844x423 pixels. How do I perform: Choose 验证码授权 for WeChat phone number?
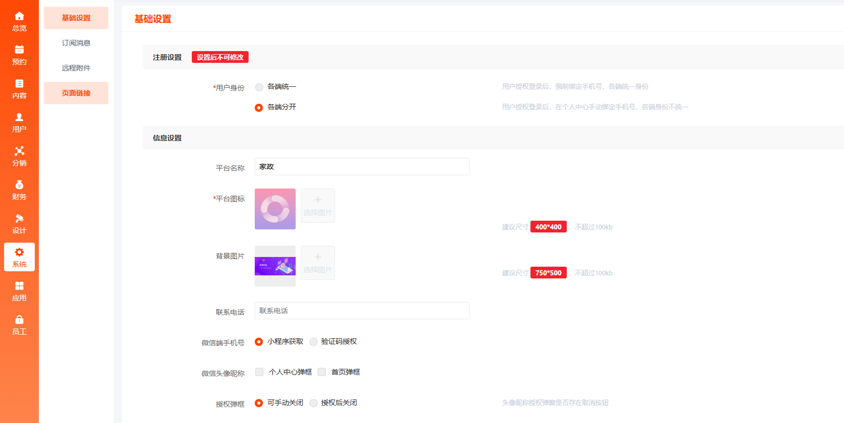coord(314,342)
